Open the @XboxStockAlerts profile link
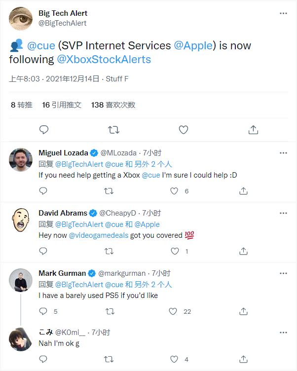The width and height of the screenshot is (297, 371). (104, 60)
